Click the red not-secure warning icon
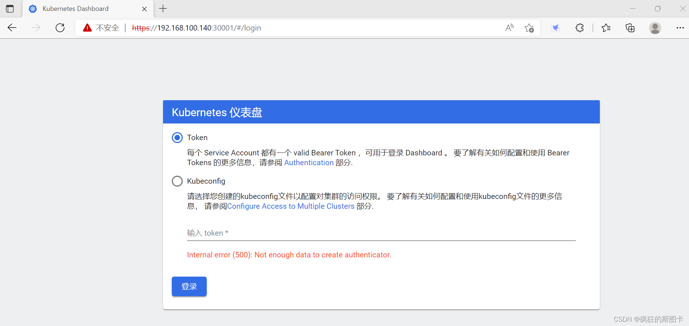Screen dimensions: 689x326 pyautogui.click(x=87, y=28)
